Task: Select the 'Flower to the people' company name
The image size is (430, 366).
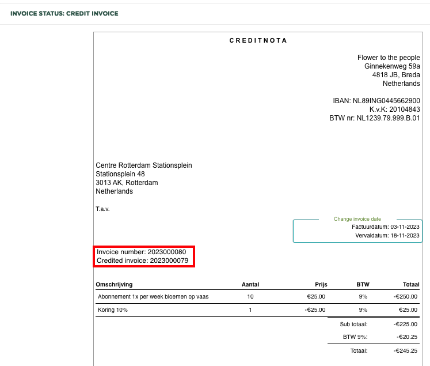Action: pos(389,58)
